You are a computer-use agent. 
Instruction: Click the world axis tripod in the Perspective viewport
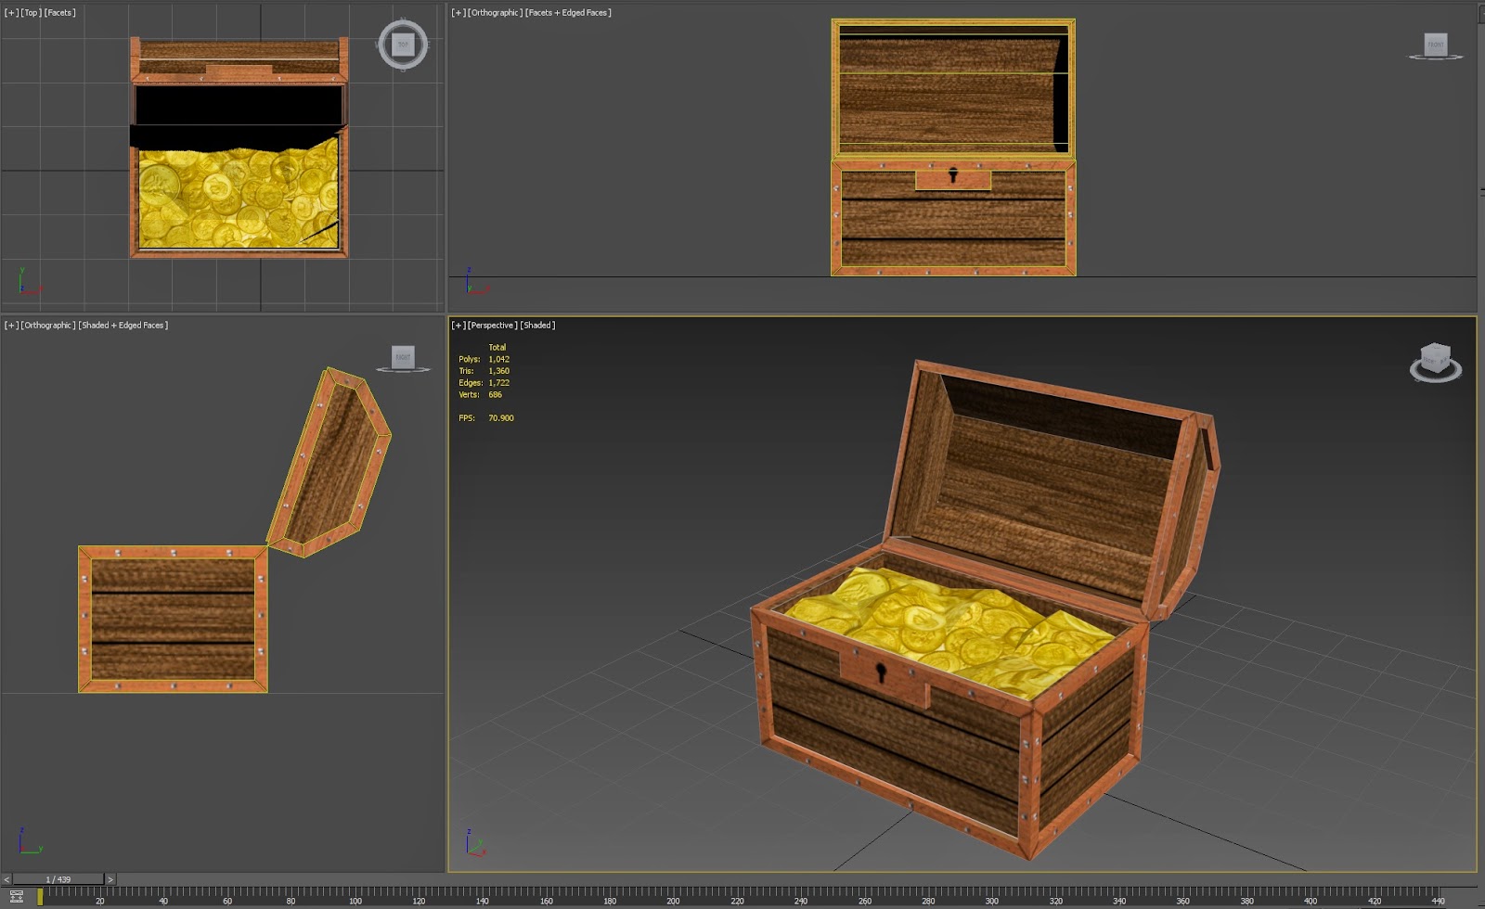pos(471,842)
